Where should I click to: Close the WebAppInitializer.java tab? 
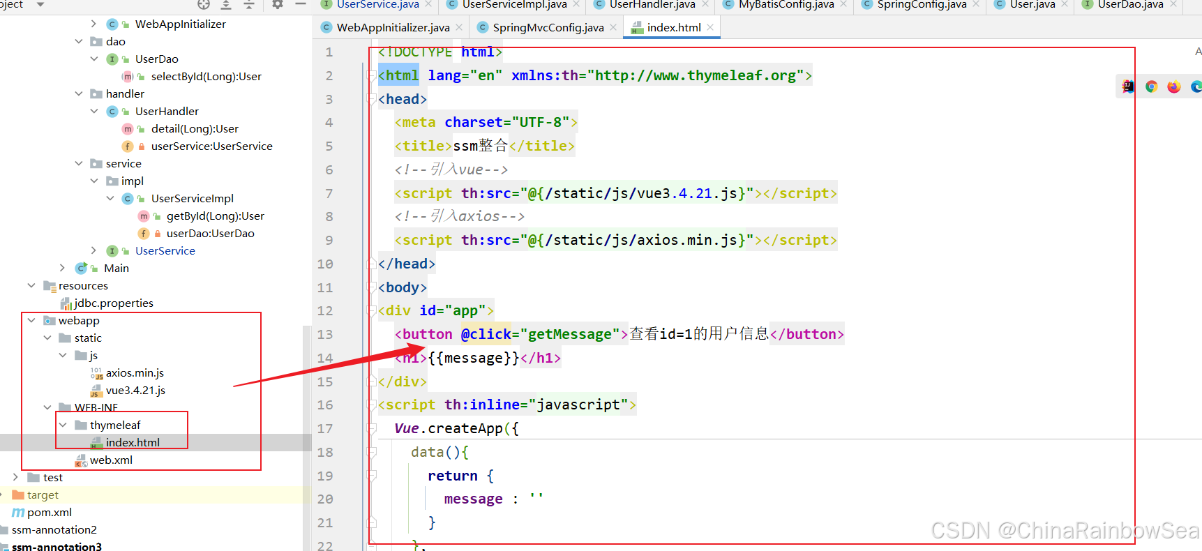[x=459, y=28]
